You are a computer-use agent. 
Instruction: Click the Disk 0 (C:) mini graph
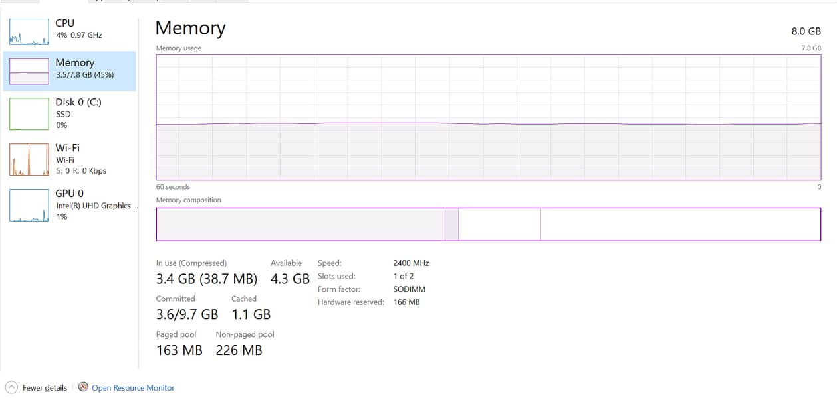pyautogui.click(x=29, y=113)
